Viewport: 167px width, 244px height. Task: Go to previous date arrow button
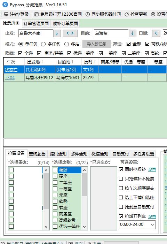click(156, 33)
